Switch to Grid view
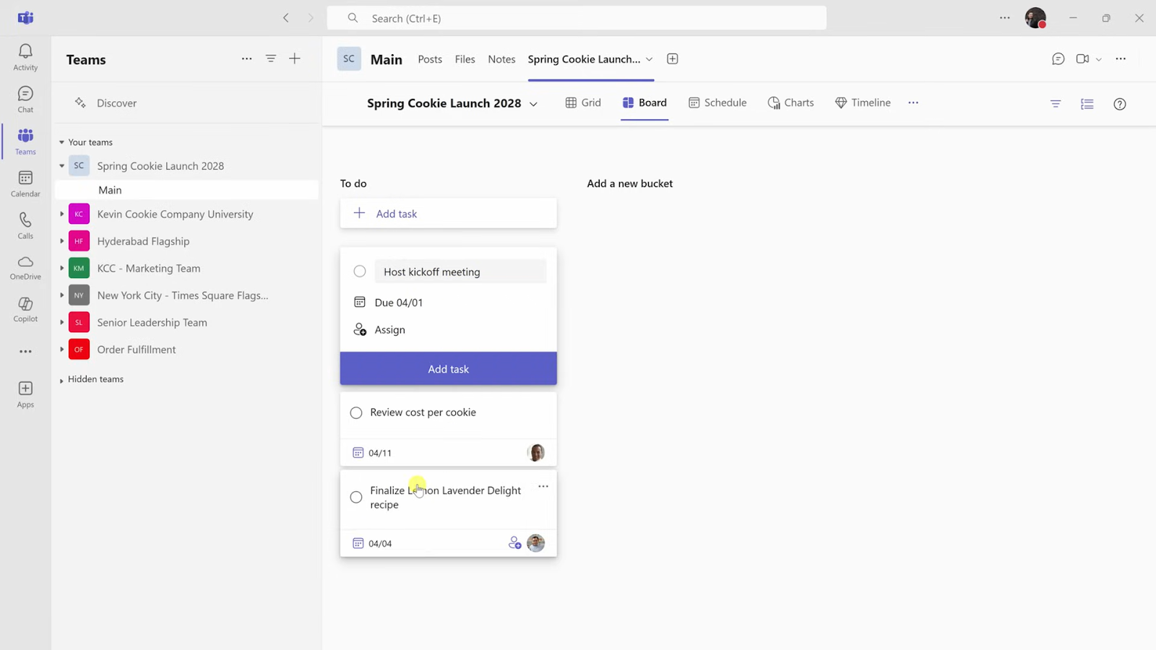 click(583, 103)
